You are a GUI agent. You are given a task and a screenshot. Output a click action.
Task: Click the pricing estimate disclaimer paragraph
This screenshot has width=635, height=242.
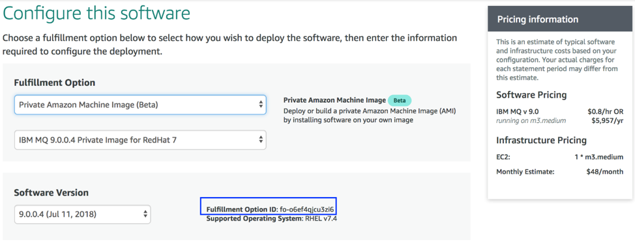[x=557, y=60]
